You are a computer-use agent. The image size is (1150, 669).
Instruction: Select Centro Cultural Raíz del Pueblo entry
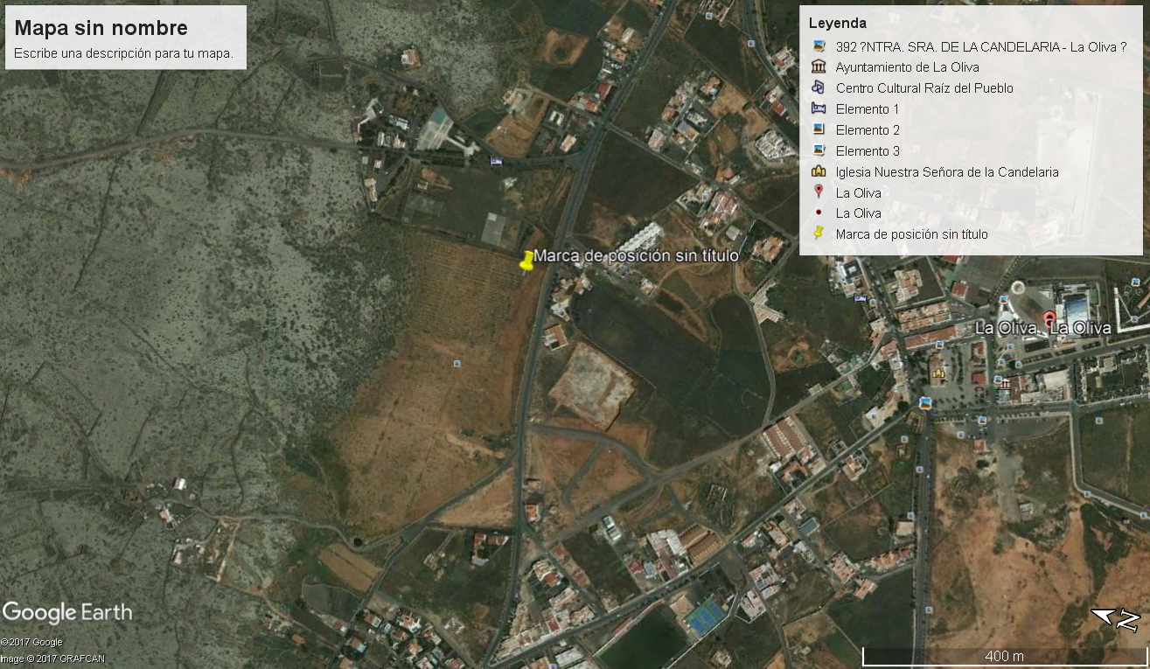(x=924, y=88)
